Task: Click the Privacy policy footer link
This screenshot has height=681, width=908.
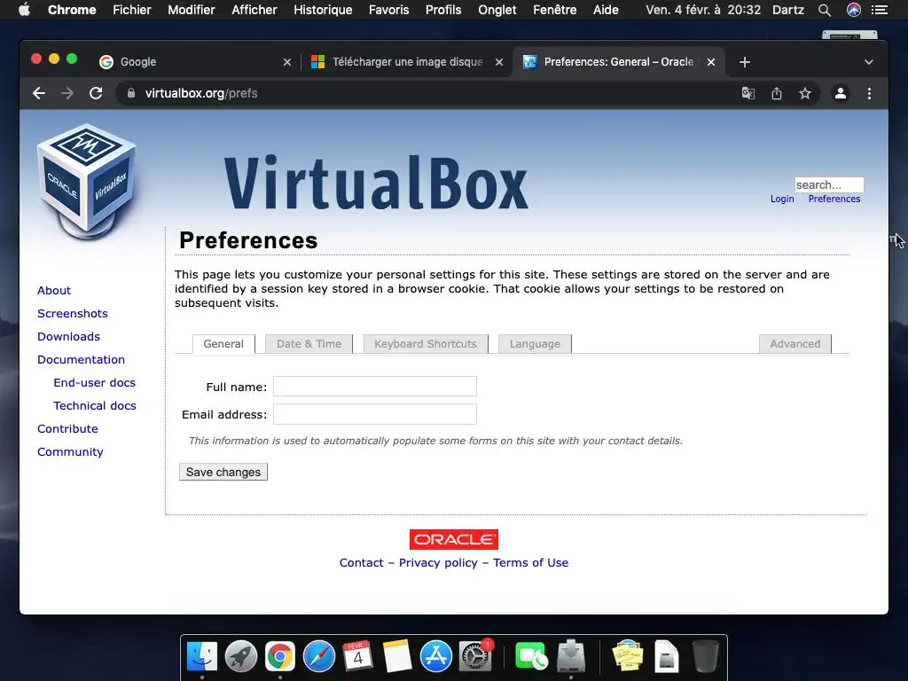Action: [438, 563]
